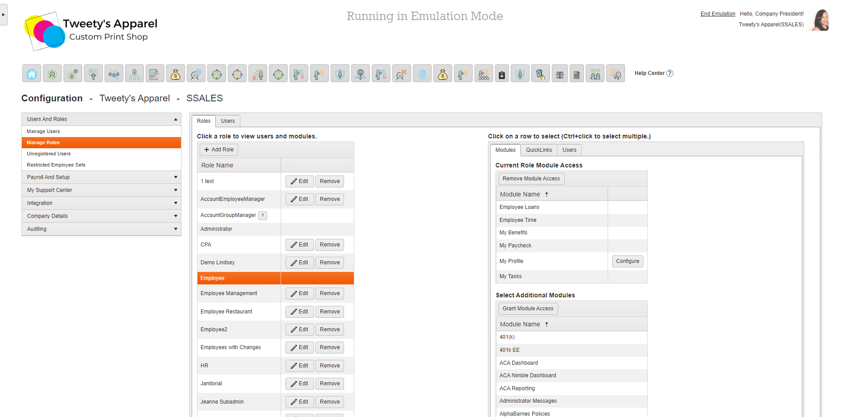
Task: Click Grant Module Access button
Action: pos(528,309)
